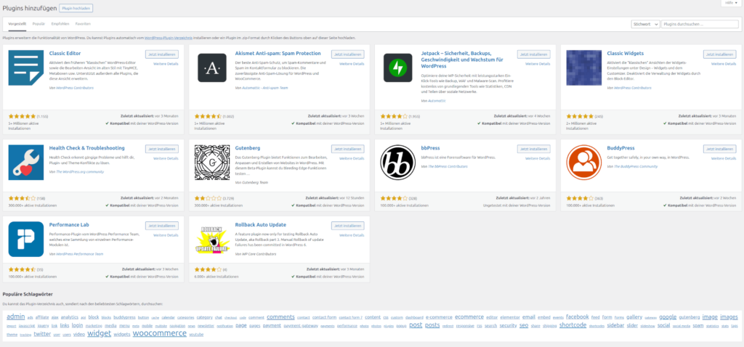Install the BuddyPress plugin

point(720,150)
